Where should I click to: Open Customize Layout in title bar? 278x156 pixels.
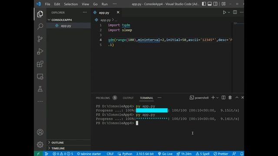point(224,4)
